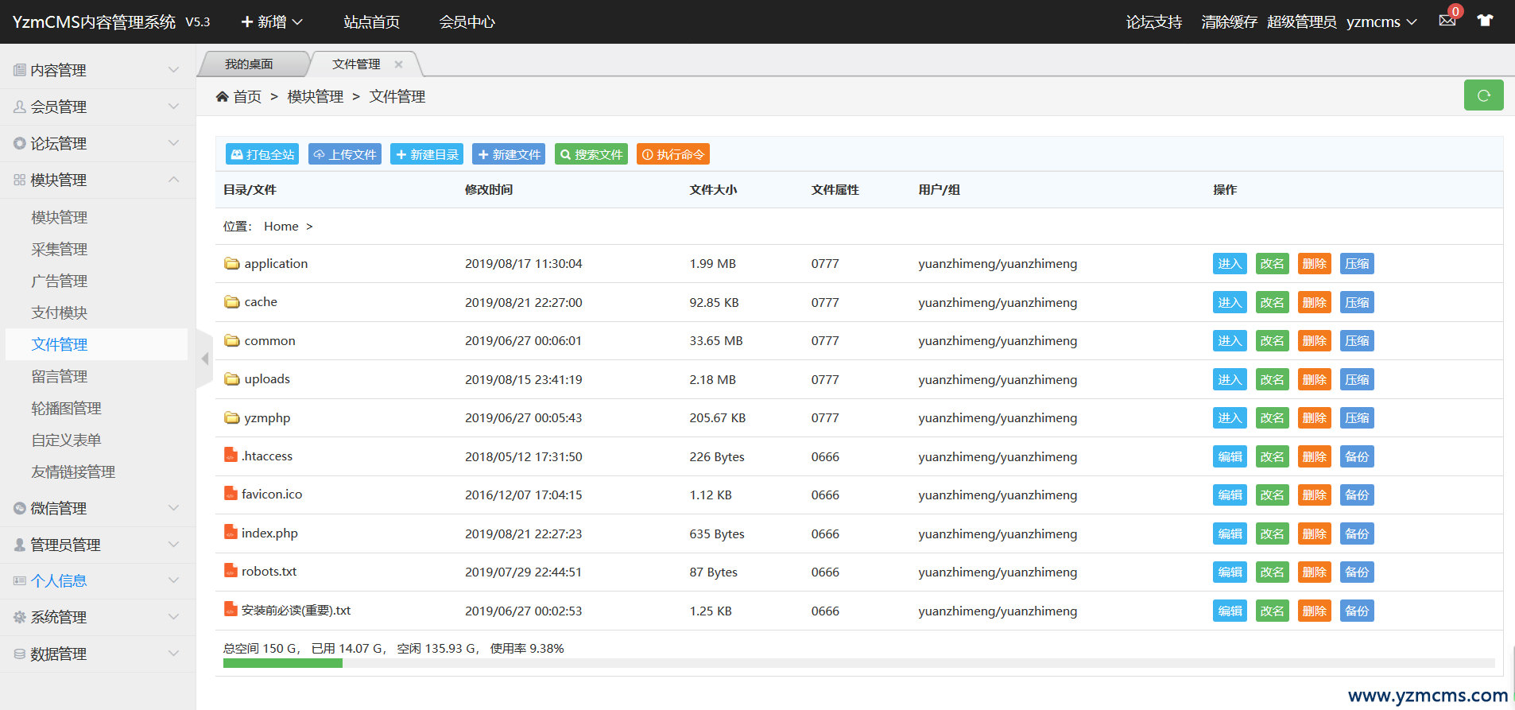Click 压缩 for the uploads folder
The width and height of the screenshot is (1515, 710).
pos(1357,380)
